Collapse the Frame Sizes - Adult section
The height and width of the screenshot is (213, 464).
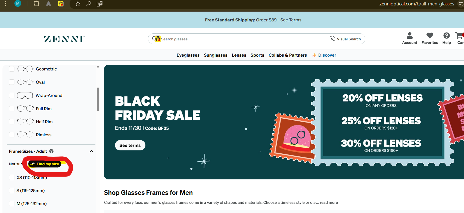click(91, 151)
